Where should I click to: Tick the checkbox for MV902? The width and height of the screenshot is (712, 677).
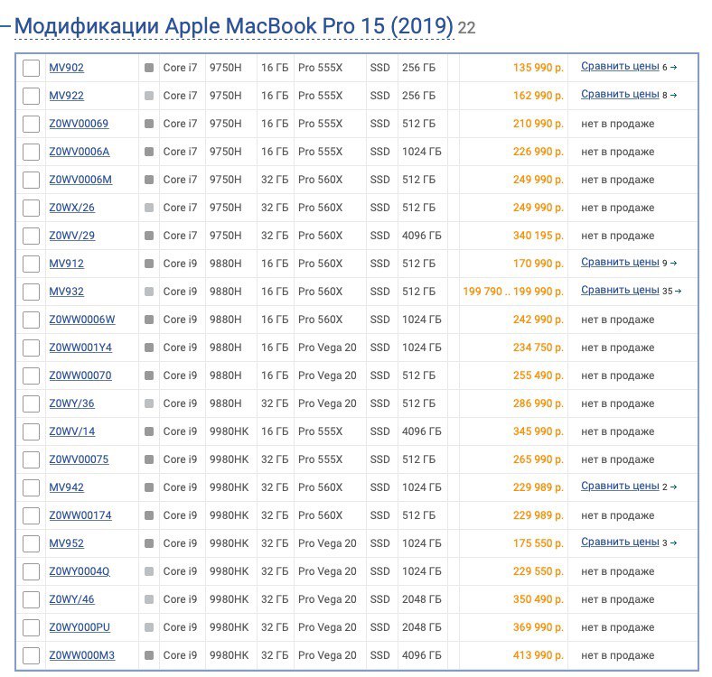pyautogui.click(x=31, y=68)
